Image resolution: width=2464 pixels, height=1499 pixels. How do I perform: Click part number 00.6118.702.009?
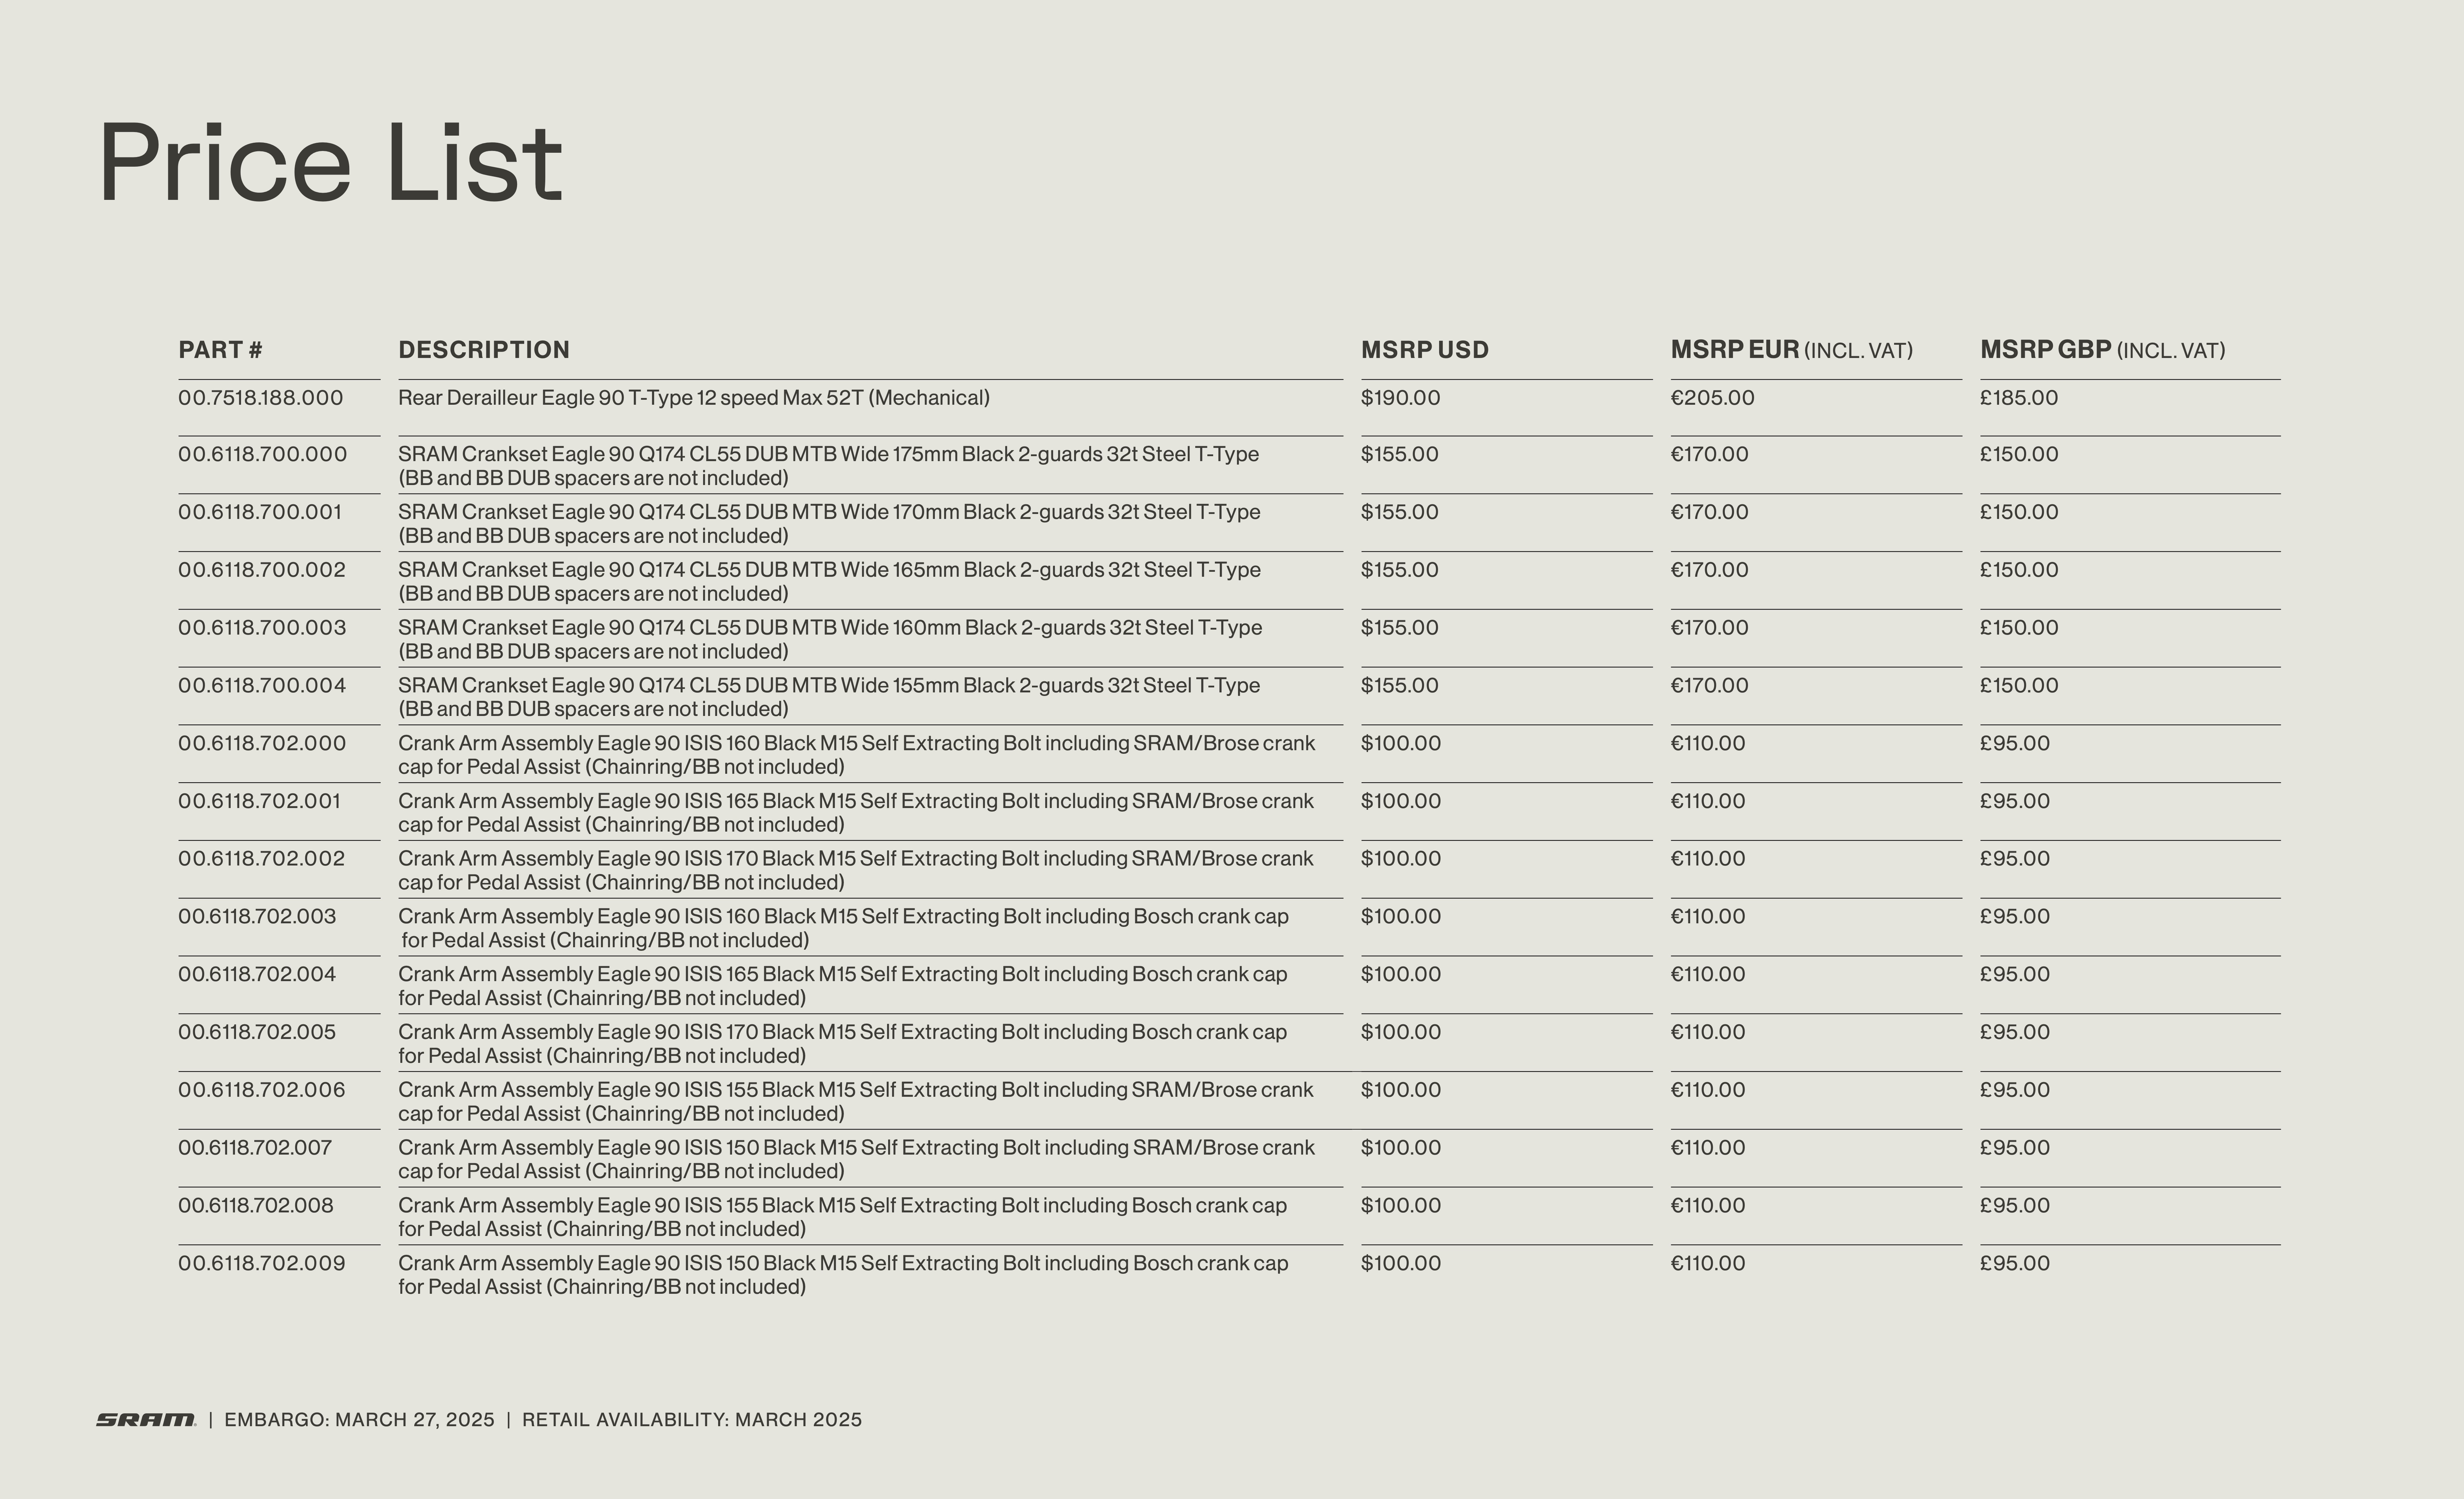coord(262,1263)
